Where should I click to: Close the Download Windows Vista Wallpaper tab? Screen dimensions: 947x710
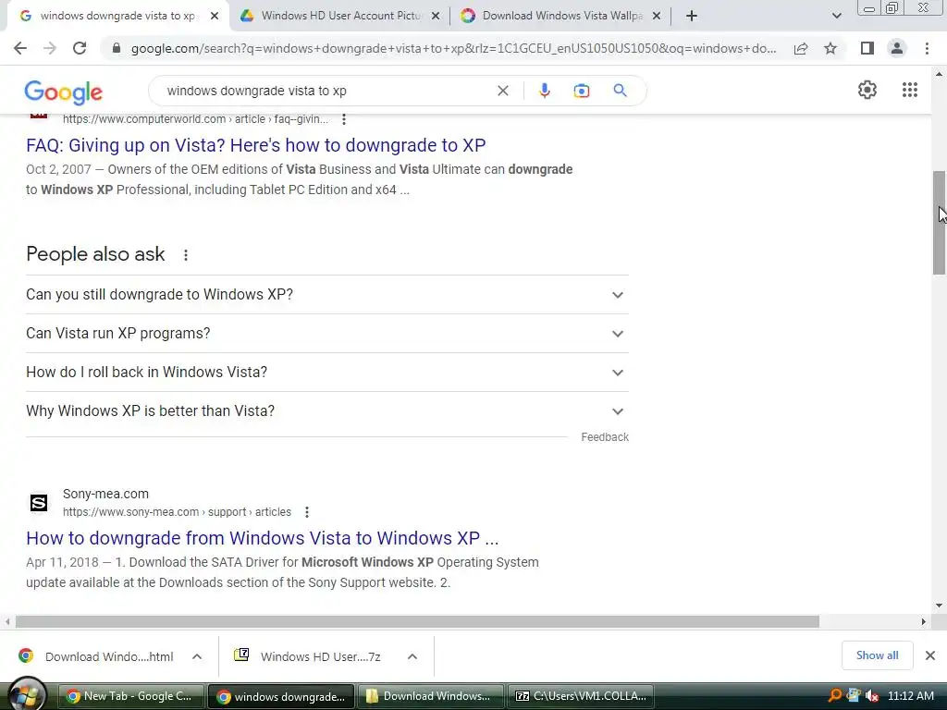click(657, 16)
